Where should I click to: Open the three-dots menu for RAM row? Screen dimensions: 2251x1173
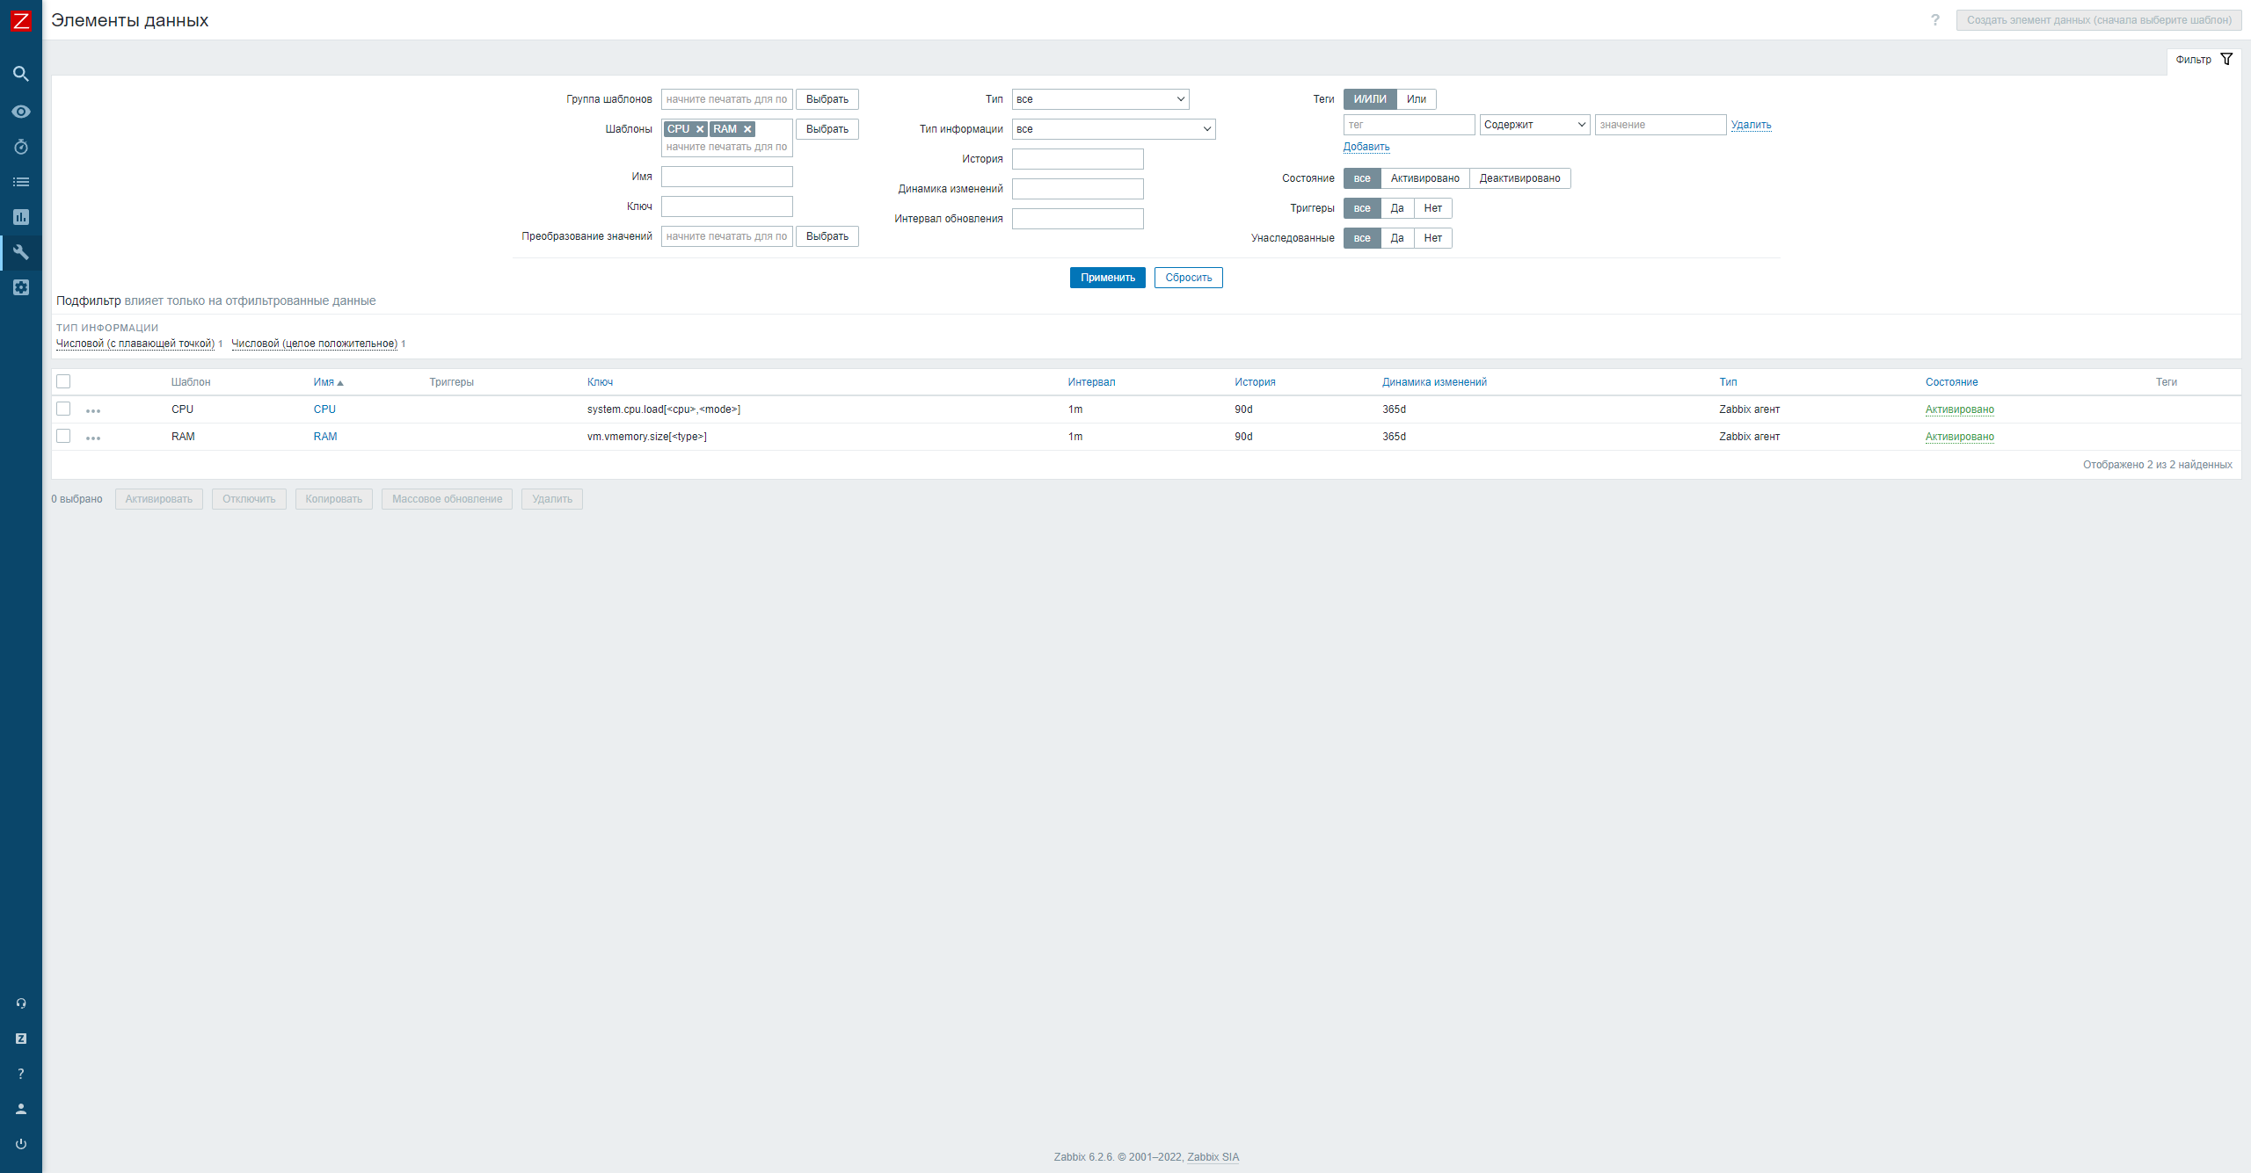(x=93, y=438)
